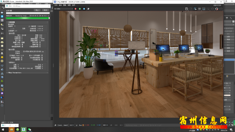Click the pixel color swatch in frame buffer status bar
This screenshot has width=235, height=132.
click(83, 125)
